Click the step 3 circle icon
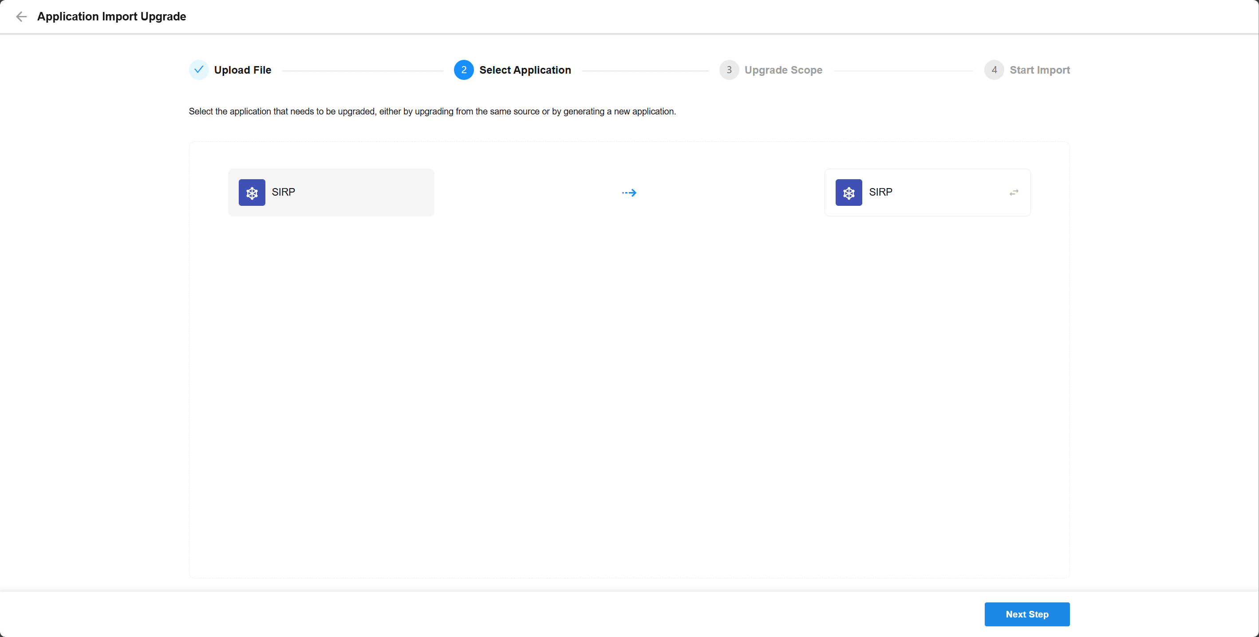 coord(729,70)
